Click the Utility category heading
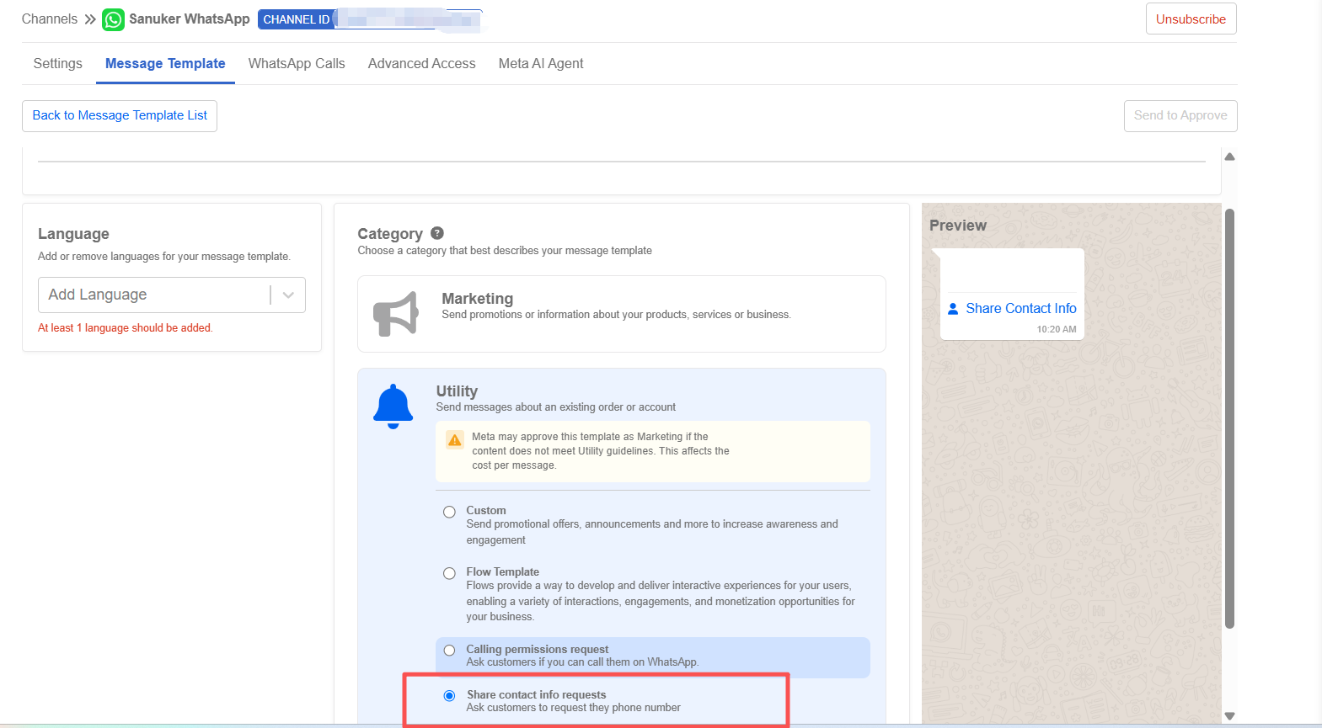 [457, 391]
